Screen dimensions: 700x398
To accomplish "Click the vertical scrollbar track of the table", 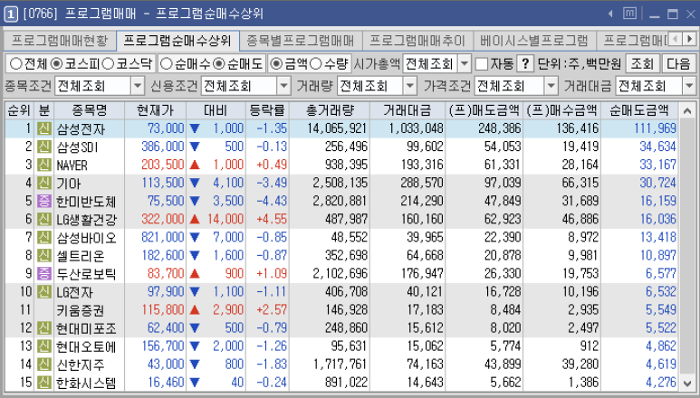I will click(x=687, y=246).
